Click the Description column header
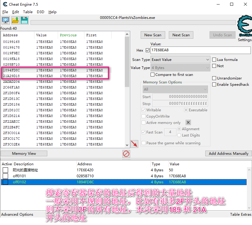The height and width of the screenshot is (225, 252). point(44,164)
